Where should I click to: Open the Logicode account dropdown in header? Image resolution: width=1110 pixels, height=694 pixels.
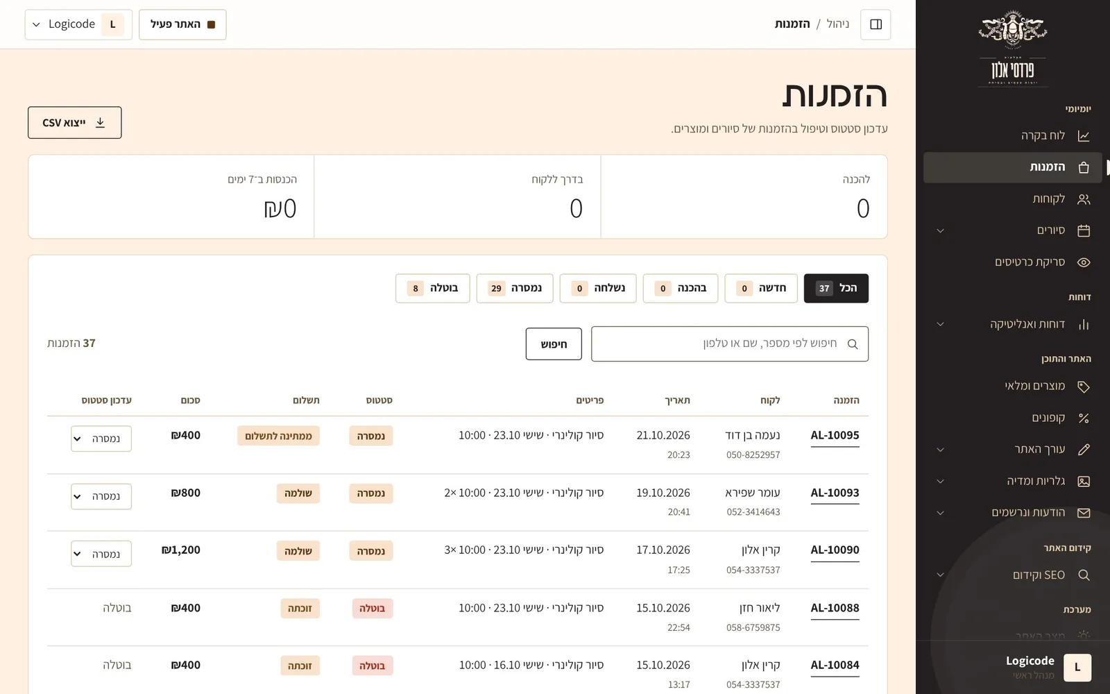click(78, 24)
